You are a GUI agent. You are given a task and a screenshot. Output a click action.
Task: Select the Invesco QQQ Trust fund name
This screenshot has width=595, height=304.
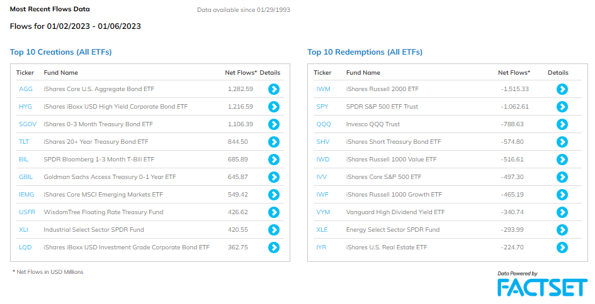373,124
